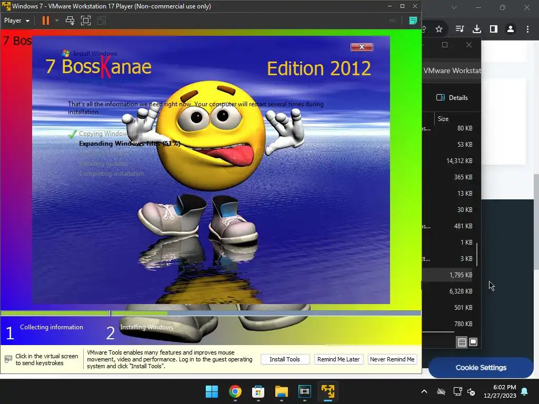Open VMware Player from the taskbar
Viewport: 539px width, 404px height.
327,391
